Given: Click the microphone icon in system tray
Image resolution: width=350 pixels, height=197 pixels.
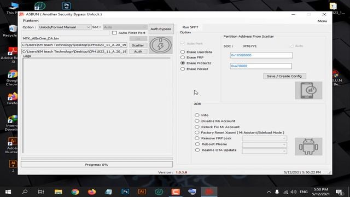Looking at the screenshot, I should click(x=277, y=192).
